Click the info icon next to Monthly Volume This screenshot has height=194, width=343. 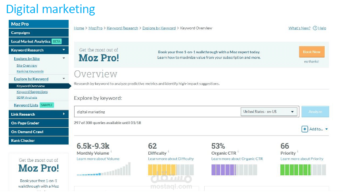click(111, 151)
